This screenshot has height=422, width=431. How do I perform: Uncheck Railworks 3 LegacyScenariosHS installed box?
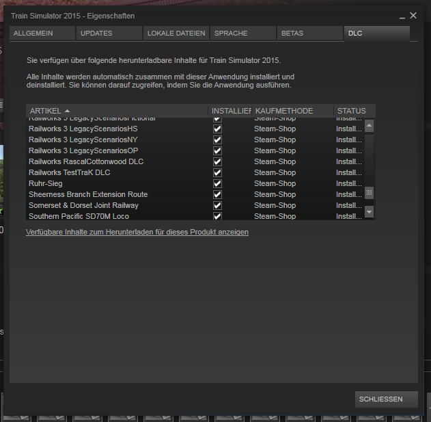(x=217, y=129)
